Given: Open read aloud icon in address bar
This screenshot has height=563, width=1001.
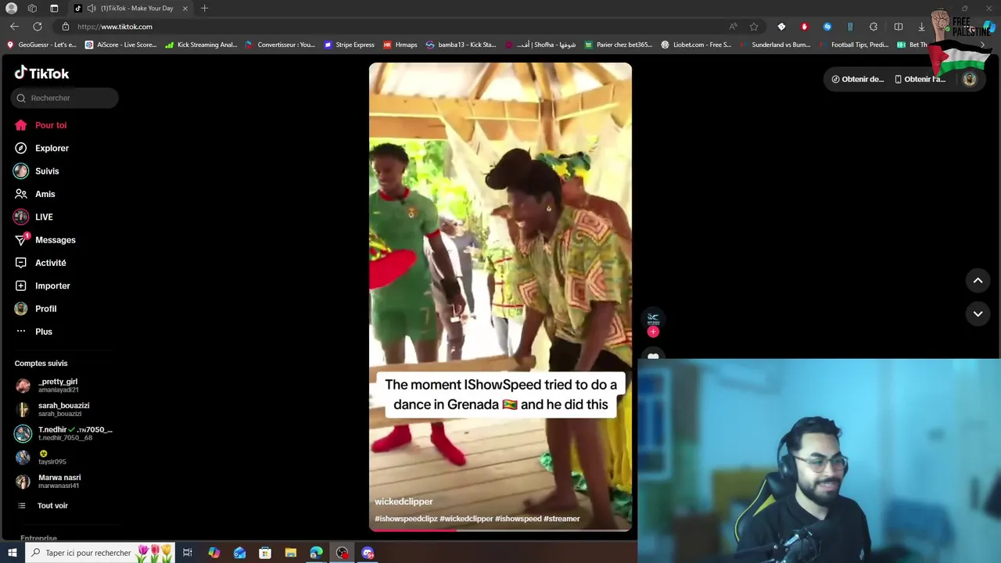Looking at the screenshot, I should coord(733,27).
